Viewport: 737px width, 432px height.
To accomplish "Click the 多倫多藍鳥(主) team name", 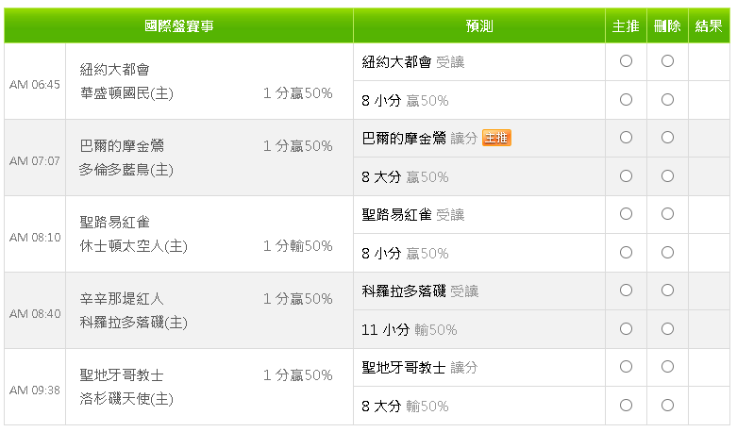I will [x=126, y=170].
